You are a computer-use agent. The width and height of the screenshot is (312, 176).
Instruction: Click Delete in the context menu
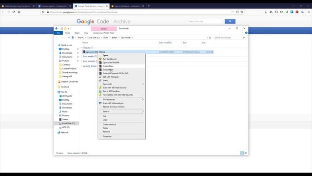click(105, 128)
